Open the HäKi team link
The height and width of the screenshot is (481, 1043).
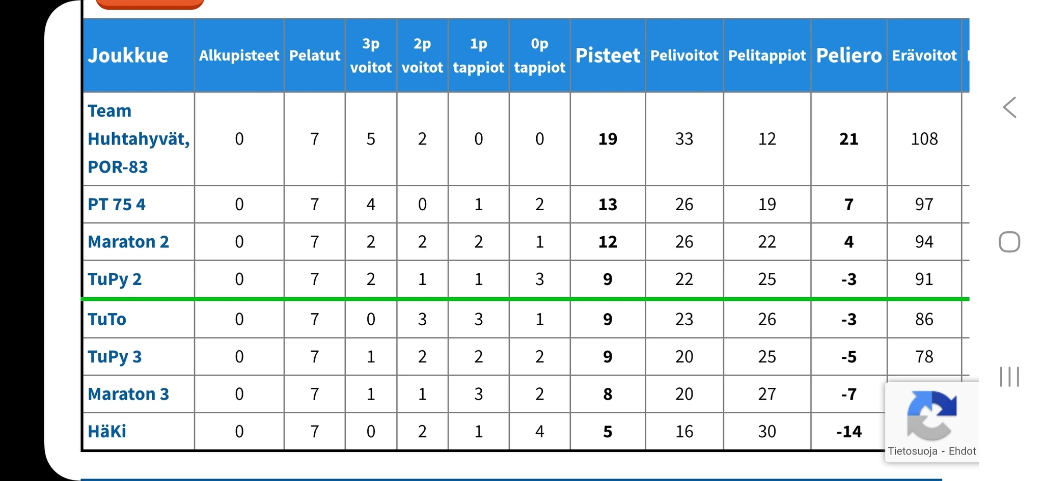107,432
